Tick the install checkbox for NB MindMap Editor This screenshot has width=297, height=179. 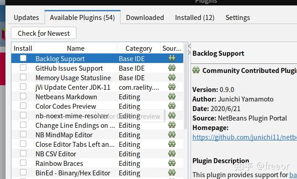click(23, 134)
